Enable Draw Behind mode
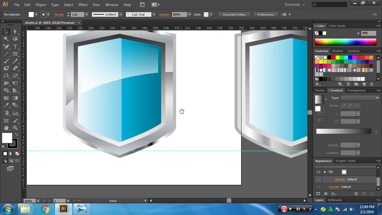The height and width of the screenshot is (215, 382). click(11, 161)
